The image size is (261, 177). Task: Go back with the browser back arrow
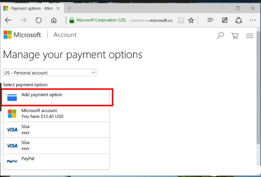pyautogui.click(x=8, y=20)
